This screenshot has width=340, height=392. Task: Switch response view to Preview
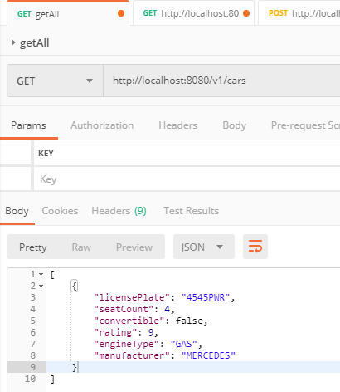(134, 247)
